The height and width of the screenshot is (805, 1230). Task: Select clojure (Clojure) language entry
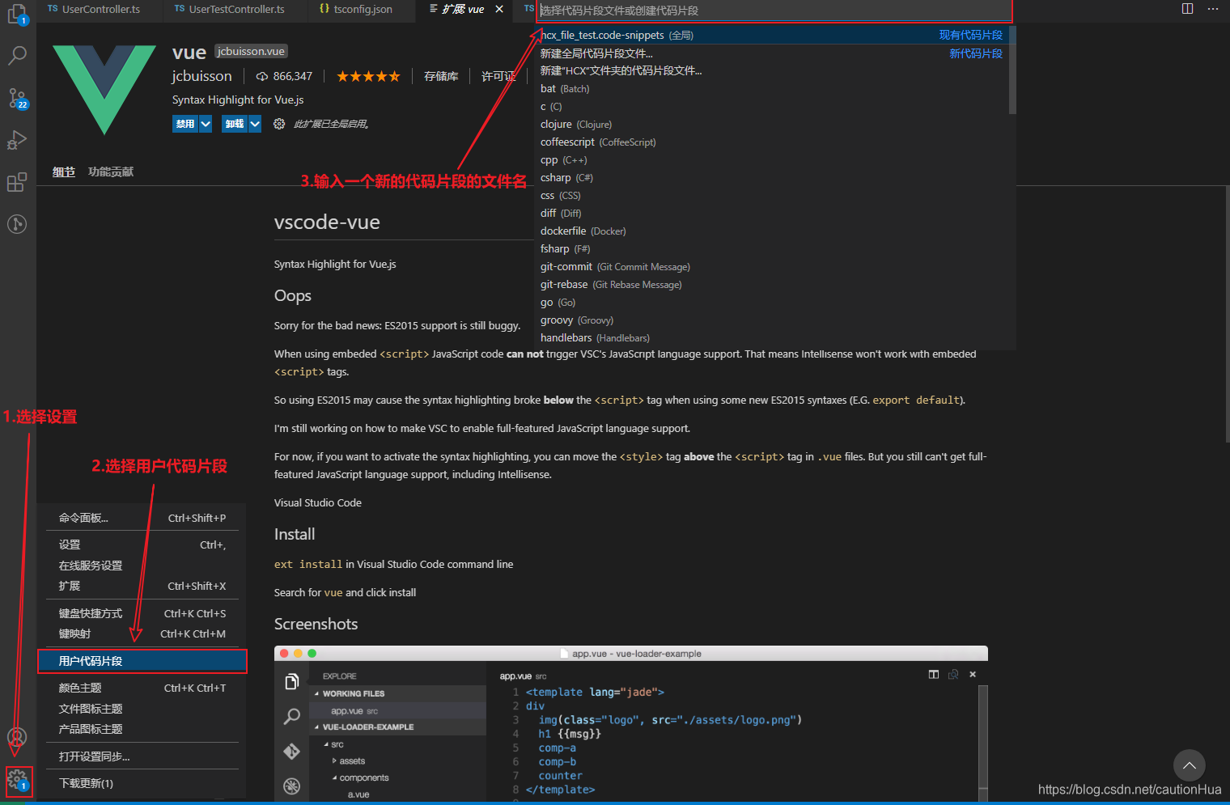(771, 125)
